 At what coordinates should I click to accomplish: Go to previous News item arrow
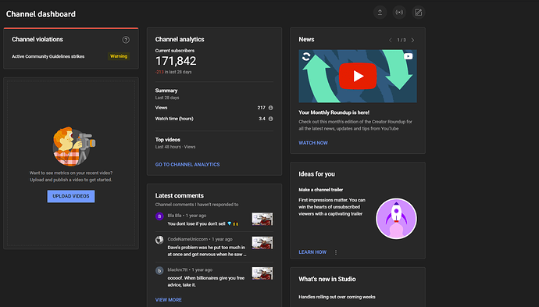390,40
